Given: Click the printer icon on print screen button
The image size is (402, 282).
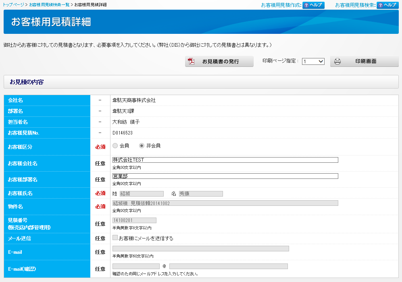Looking at the screenshot, I should pos(337,62).
